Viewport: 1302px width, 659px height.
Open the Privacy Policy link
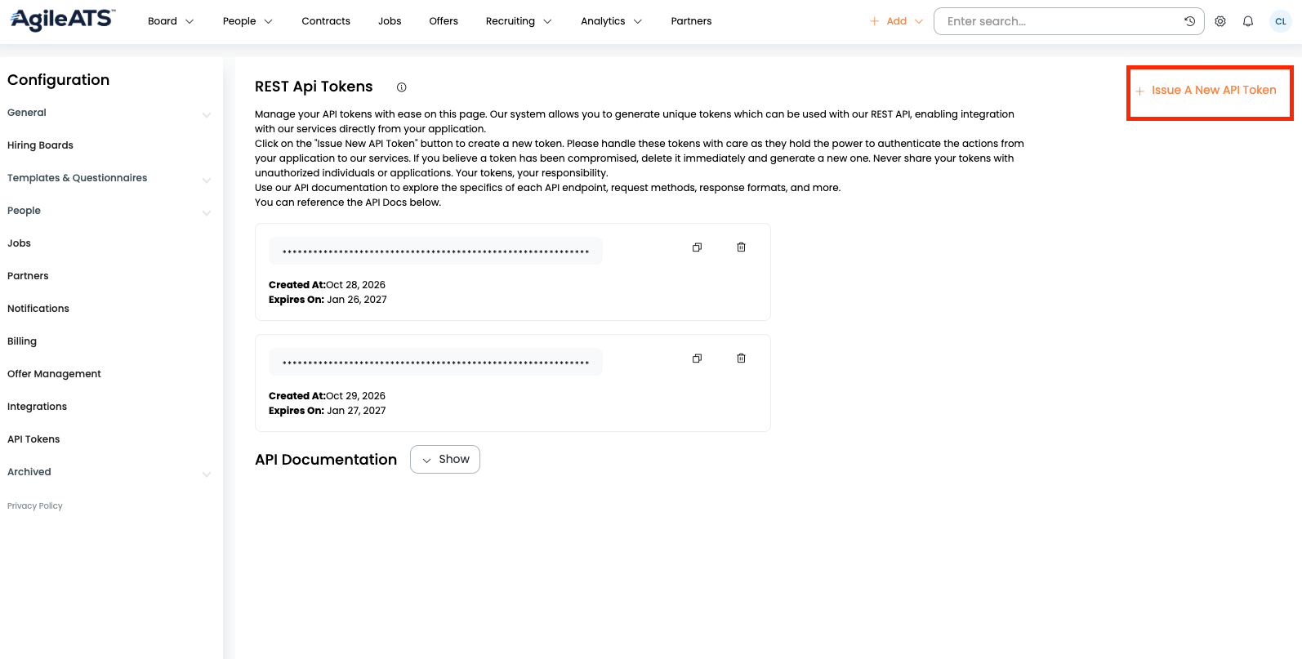coord(35,506)
